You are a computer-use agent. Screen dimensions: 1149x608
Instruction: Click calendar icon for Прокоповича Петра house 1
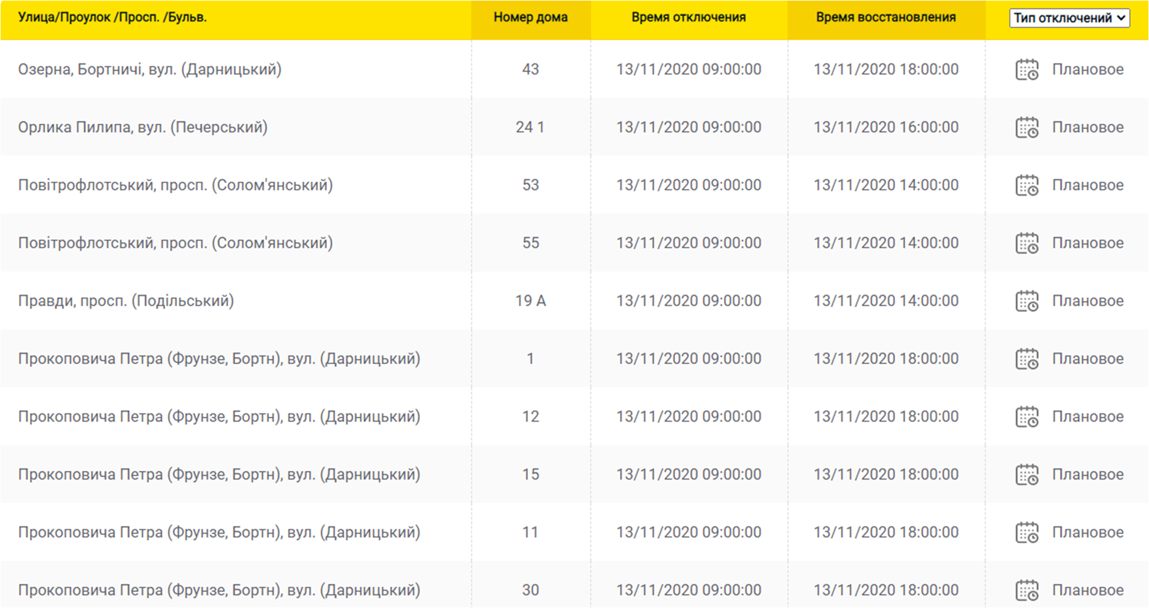click(1026, 360)
